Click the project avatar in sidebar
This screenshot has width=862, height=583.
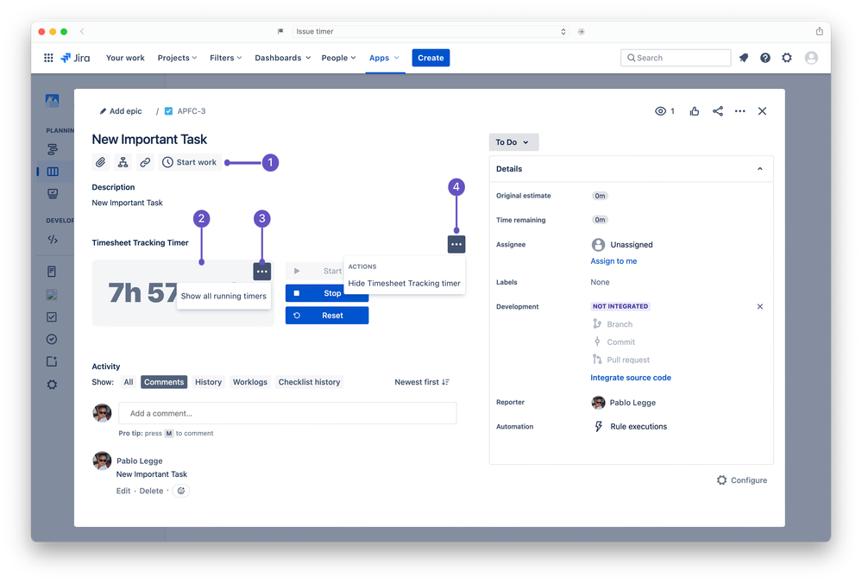pyautogui.click(x=53, y=100)
